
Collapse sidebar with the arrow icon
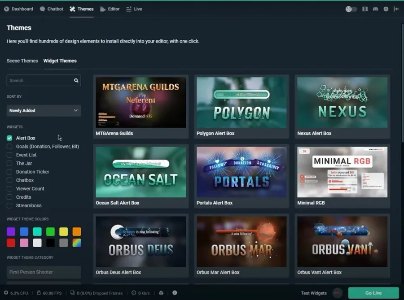[x=396, y=9]
